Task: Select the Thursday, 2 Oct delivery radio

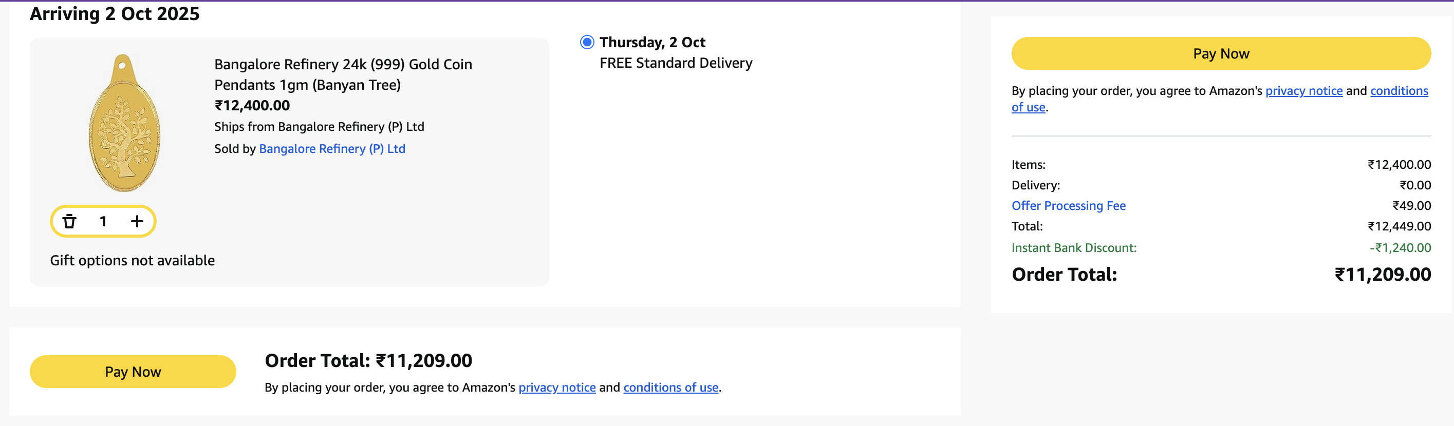Action: tap(587, 42)
